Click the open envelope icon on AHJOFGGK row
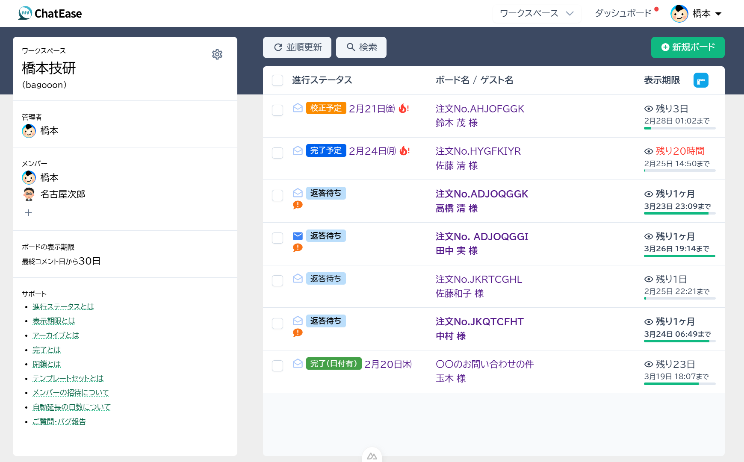Screen dimensions: 744x462 coord(298,108)
